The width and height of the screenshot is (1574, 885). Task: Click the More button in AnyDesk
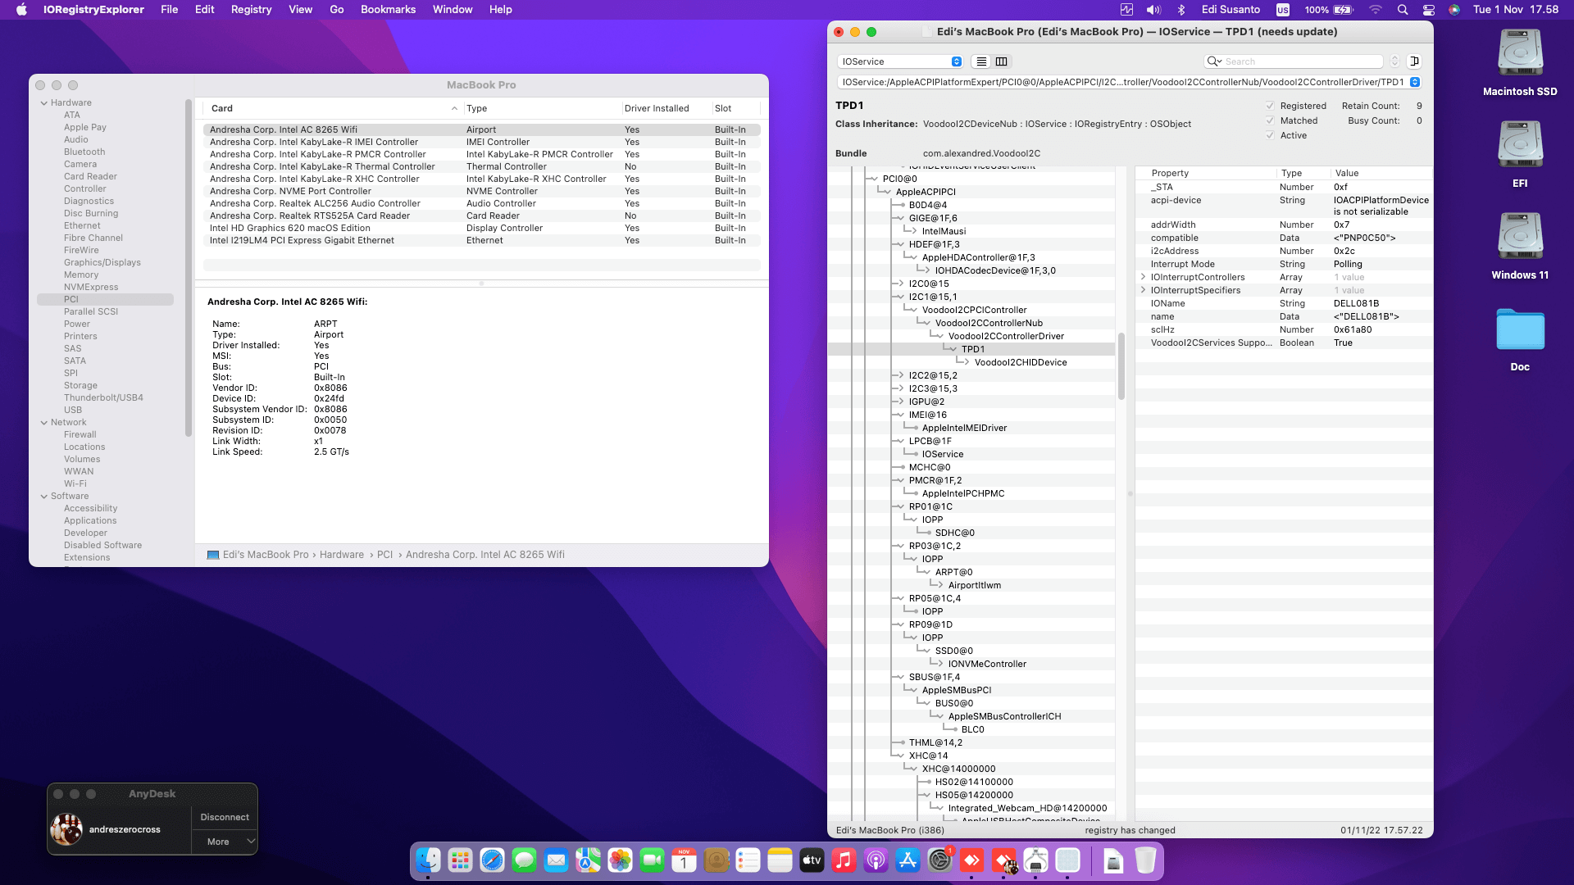pos(218,842)
